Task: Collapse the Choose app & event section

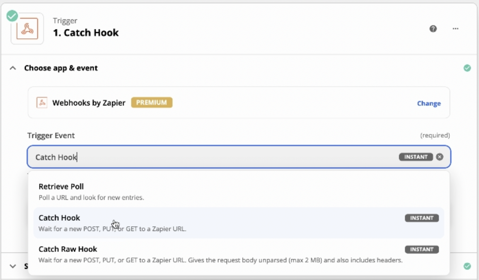Action: tap(13, 68)
